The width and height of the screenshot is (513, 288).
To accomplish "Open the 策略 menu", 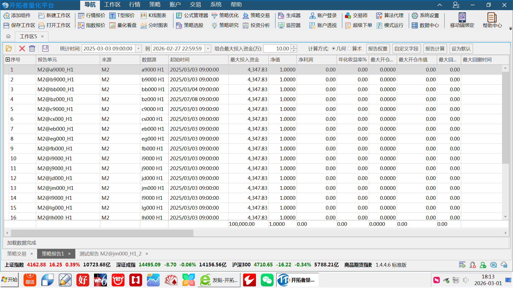I will 155,5.
